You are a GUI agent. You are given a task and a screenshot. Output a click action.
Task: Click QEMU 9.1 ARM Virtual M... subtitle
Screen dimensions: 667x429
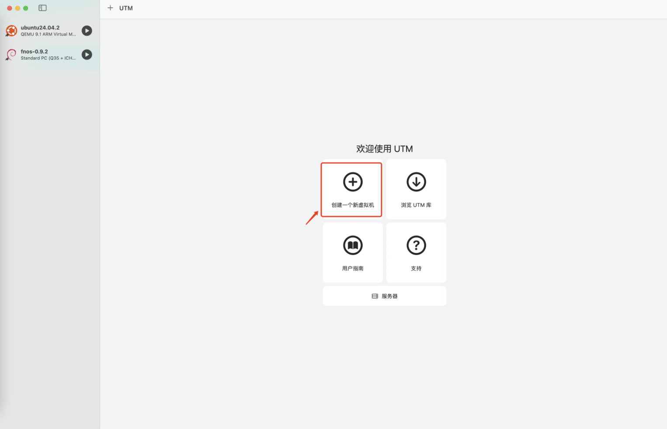[x=49, y=34]
